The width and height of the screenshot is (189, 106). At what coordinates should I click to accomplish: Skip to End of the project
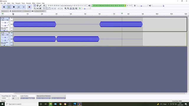coord(24,7)
